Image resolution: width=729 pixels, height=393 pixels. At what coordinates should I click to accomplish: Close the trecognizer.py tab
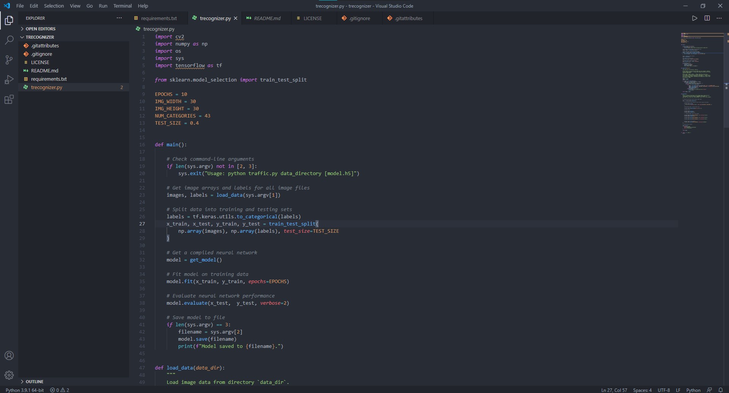click(235, 18)
